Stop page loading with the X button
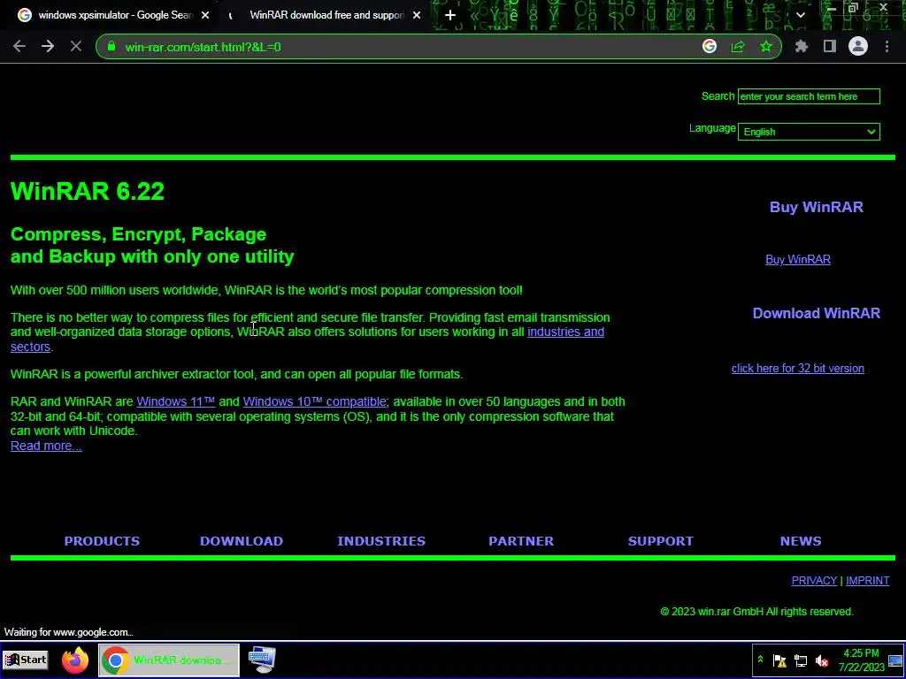The width and height of the screenshot is (906, 679). [76, 47]
